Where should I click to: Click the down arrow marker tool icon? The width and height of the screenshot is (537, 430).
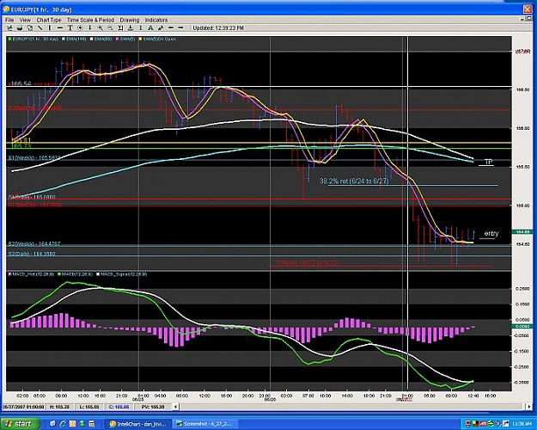[90, 28]
